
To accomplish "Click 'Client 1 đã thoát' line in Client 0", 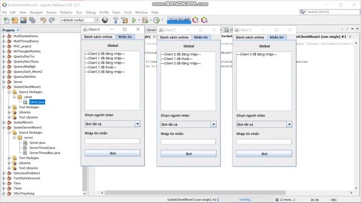I will pyautogui.click(x=100, y=67).
